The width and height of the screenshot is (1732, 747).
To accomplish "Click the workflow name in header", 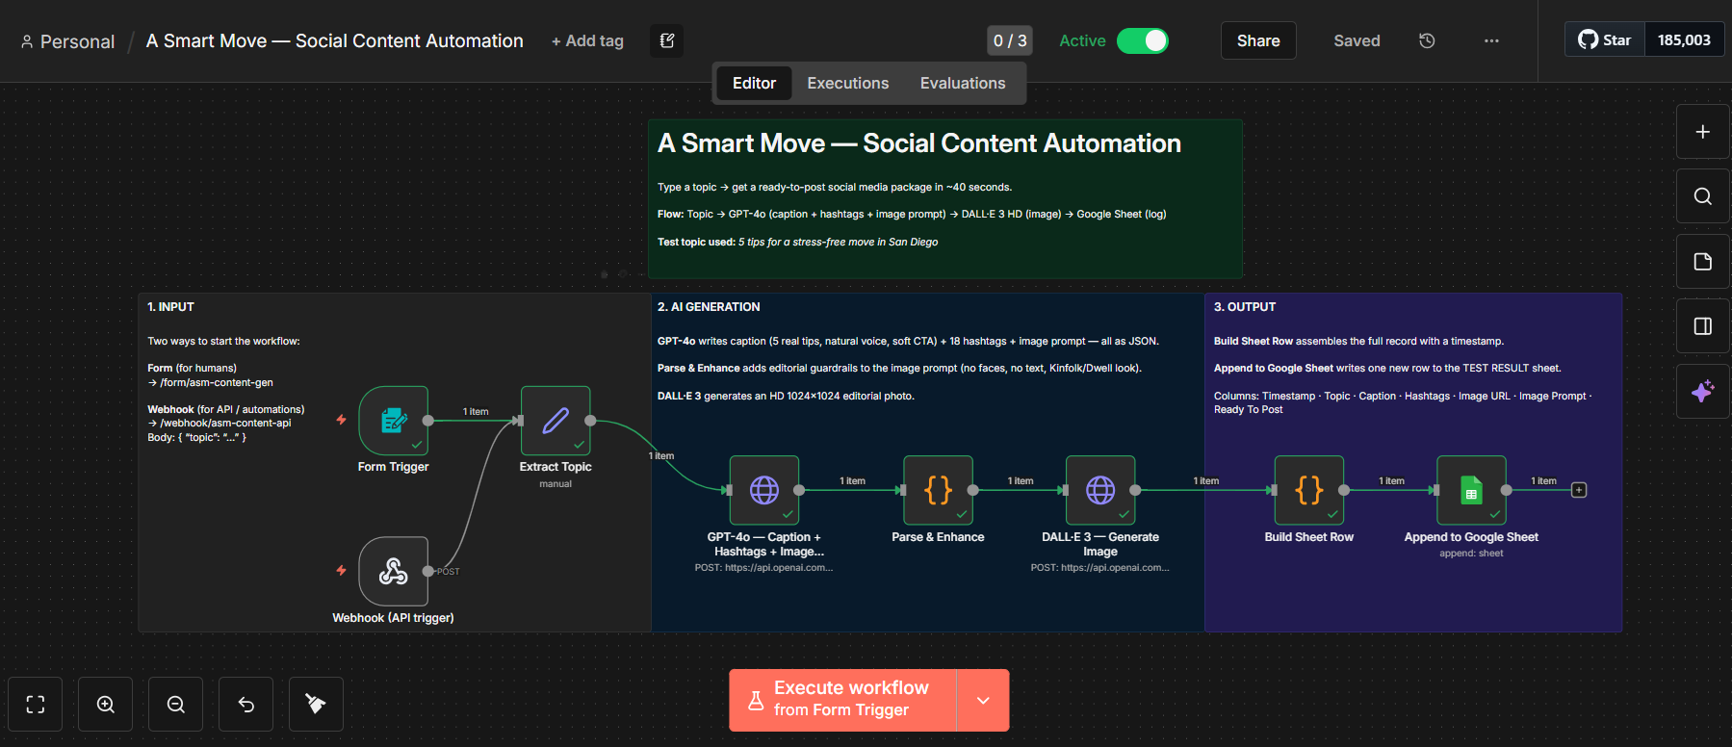I will [334, 41].
